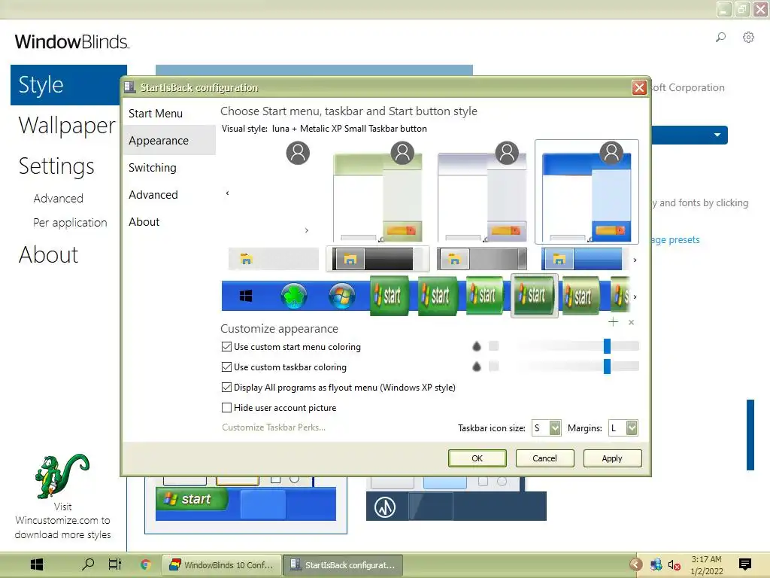Click the muted volume tray icon
Screen dimensions: 770x578
[x=675, y=565]
